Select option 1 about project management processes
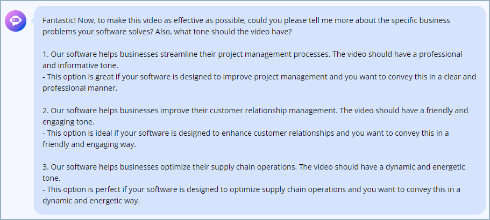 tap(252, 60)
